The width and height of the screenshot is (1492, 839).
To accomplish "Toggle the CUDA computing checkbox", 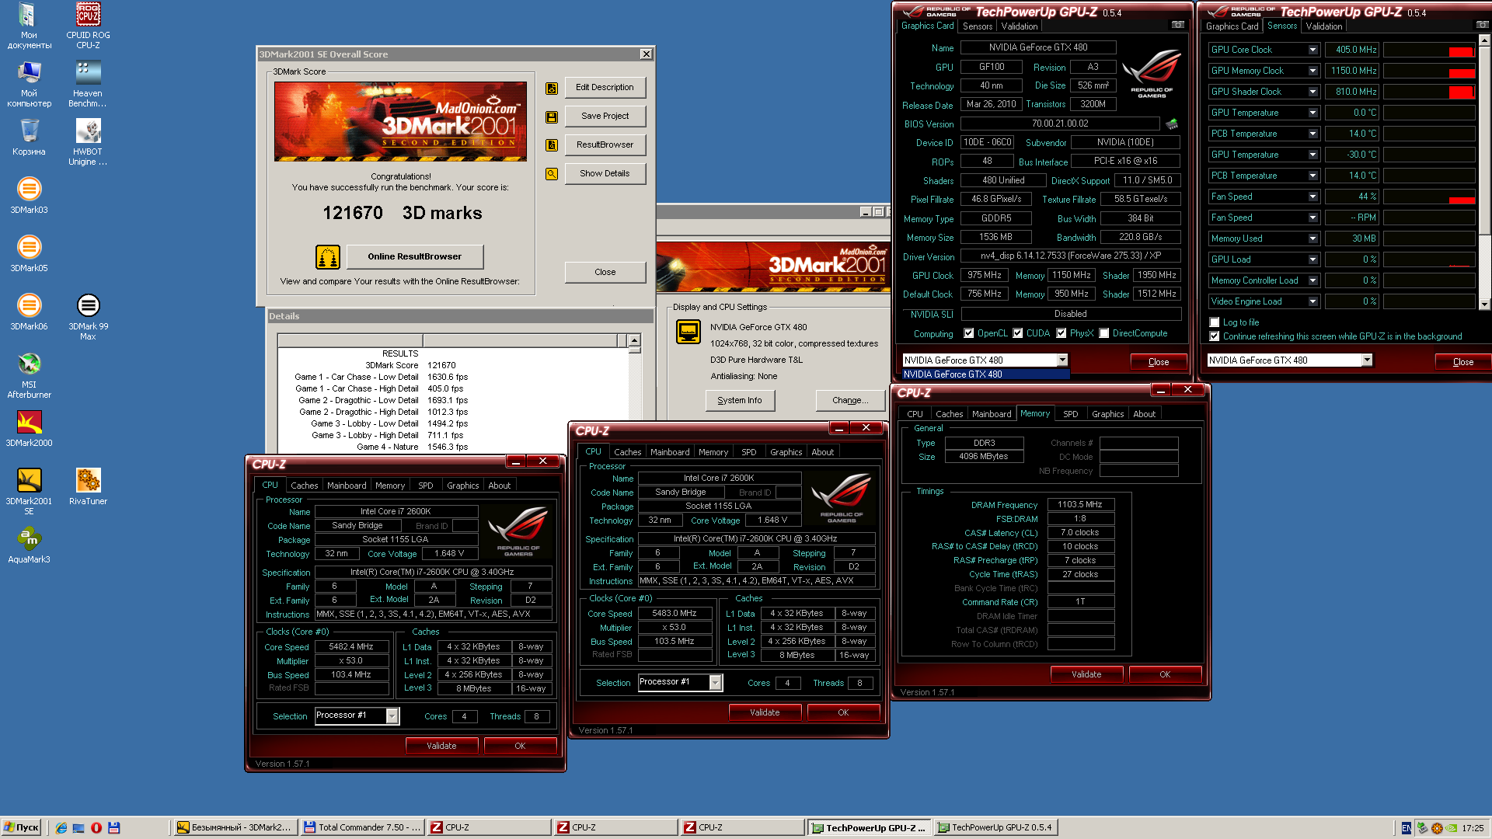I will click(1018, 333).
